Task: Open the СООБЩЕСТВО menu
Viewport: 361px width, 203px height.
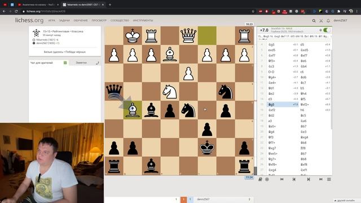Action: 120,20
